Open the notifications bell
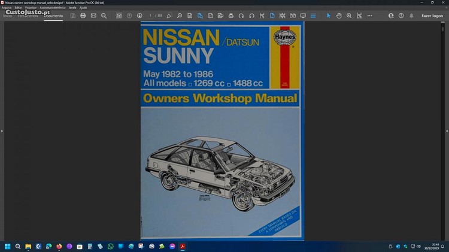The width and height of the screenshot is (449, 252). (411, 16)
